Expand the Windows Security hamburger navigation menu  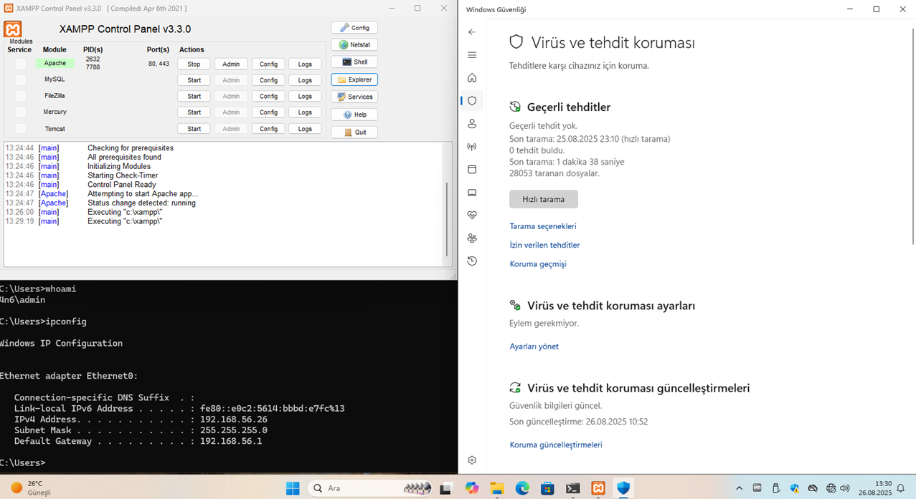[x=472, y=55]
